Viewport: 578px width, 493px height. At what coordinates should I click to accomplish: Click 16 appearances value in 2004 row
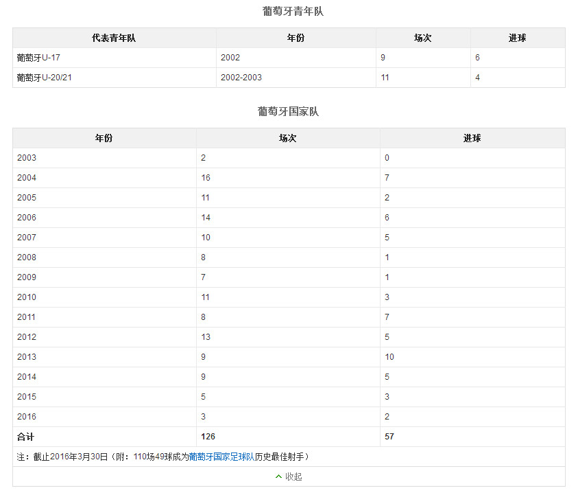pos(206,178)
